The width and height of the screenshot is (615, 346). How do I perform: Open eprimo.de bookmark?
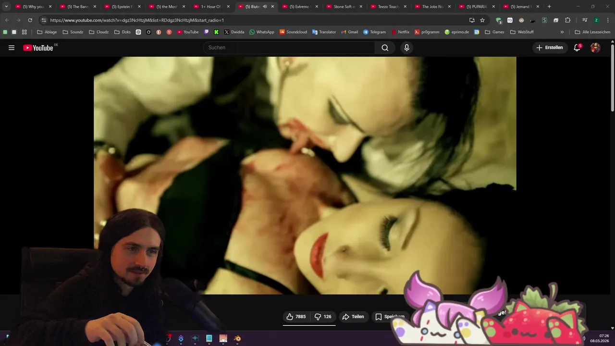pos(456,32)
